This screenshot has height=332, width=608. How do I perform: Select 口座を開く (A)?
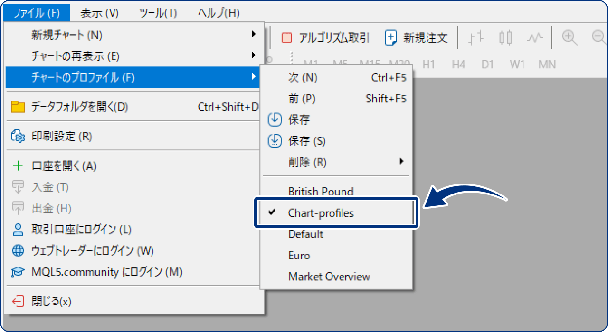point(133,166)
